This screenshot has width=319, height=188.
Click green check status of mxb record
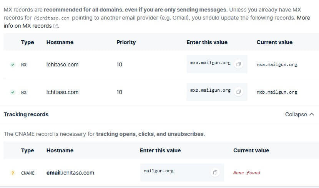13,92
